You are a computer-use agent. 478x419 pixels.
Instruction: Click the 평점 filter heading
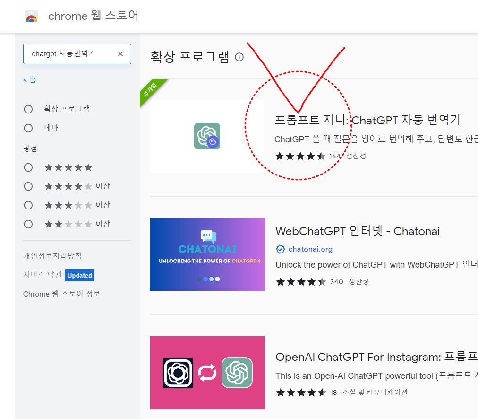tap(30, 148)
